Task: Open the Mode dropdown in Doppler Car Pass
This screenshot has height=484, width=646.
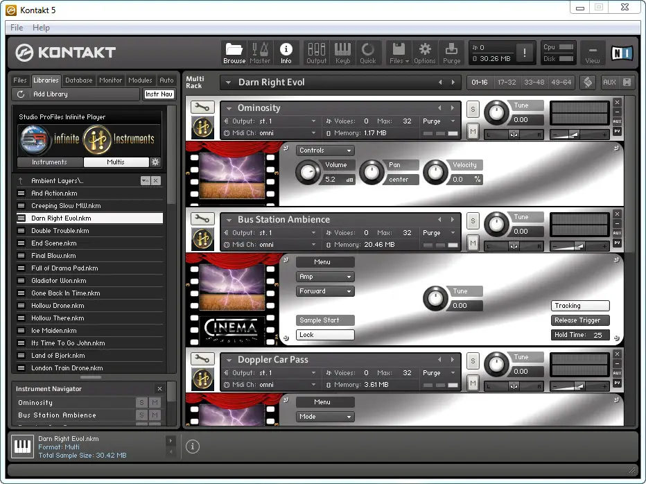Action: click(325, 416)
